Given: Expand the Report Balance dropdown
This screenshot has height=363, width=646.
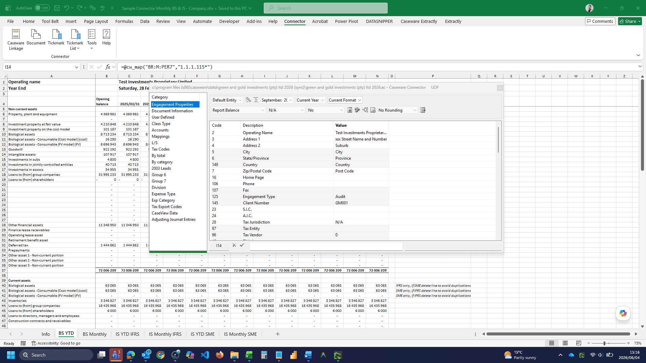Looking at the screenshot, I should [x=238, y=110].
